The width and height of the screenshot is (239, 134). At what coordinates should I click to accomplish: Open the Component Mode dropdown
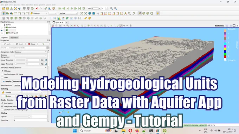[31, 52]
